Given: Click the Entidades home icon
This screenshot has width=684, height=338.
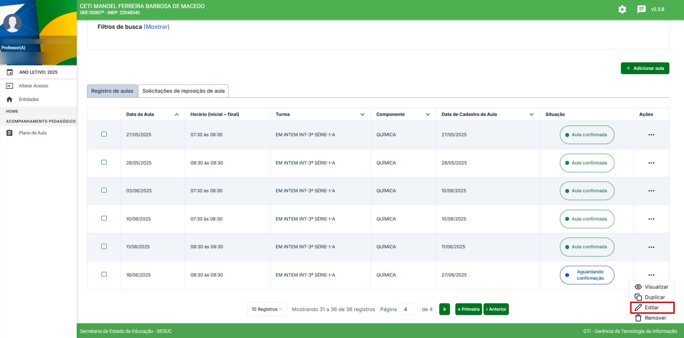Looking at the screenshot, I should point(10,99).
